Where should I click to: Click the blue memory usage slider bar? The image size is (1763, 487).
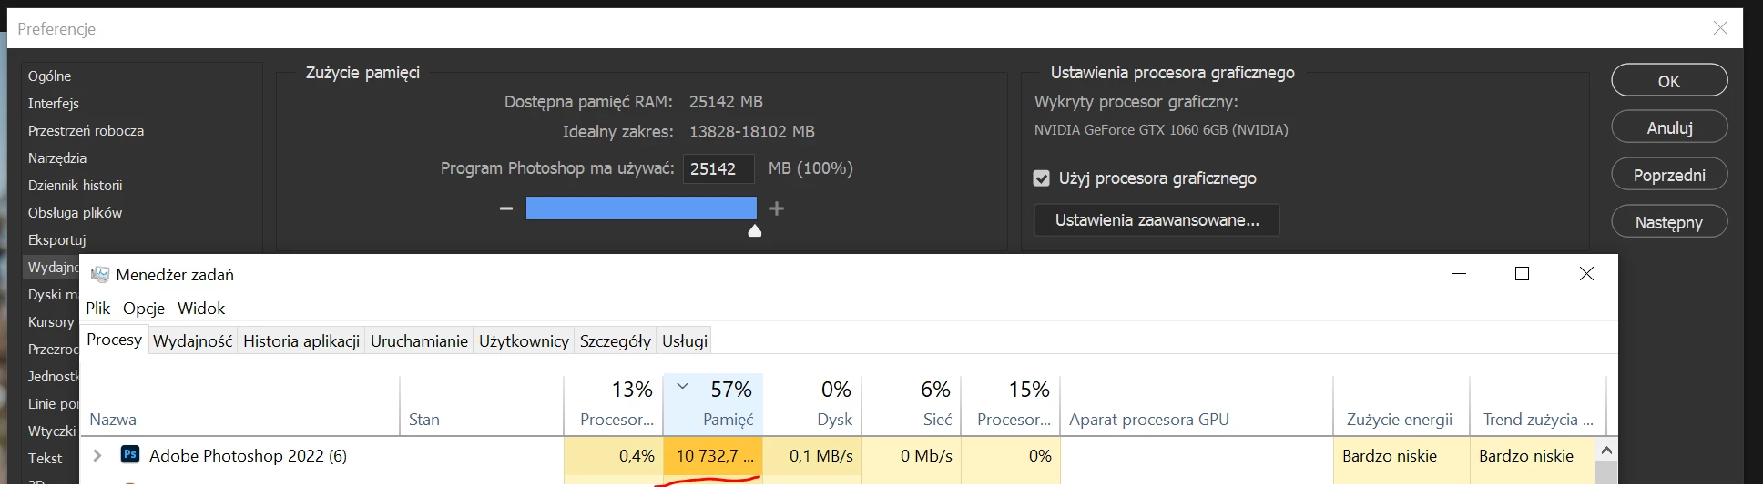point(641,208)
